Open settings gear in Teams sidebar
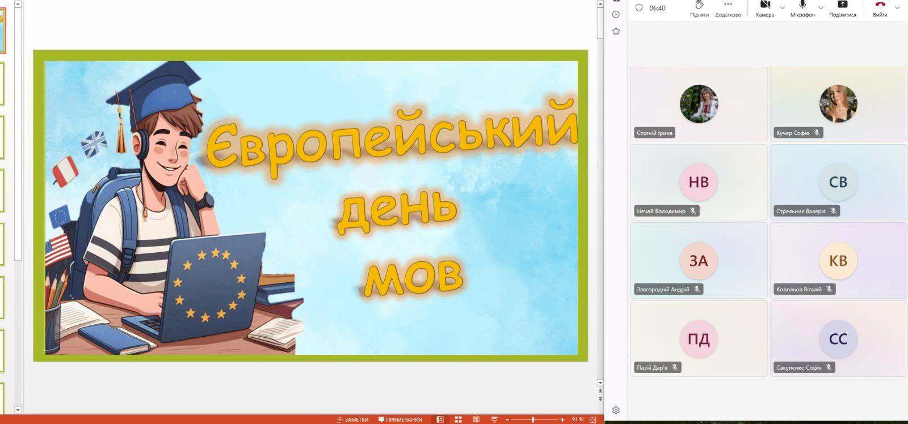Viewport: 908px width, 424px height. [616, 410]
